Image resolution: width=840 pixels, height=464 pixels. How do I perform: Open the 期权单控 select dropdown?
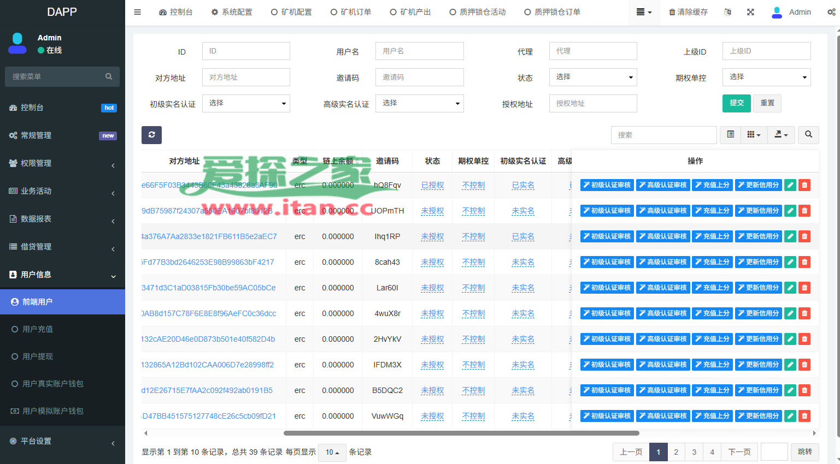[x=766, y=77]
